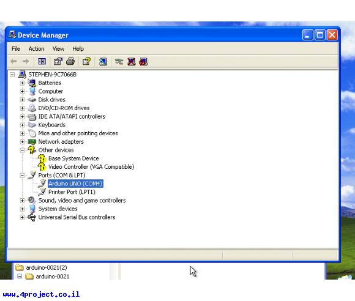The width and height of the screenshot is (355, 301).
Task: Click Show/Hide Console Tree icon
Action: tap(42, 62)
